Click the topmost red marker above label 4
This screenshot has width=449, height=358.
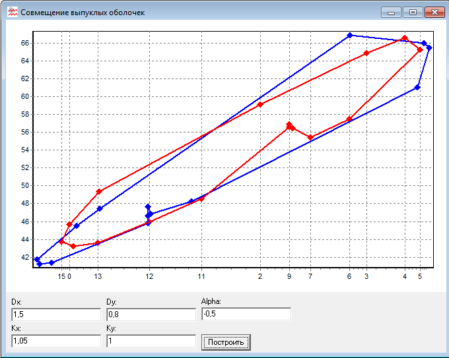405,38
